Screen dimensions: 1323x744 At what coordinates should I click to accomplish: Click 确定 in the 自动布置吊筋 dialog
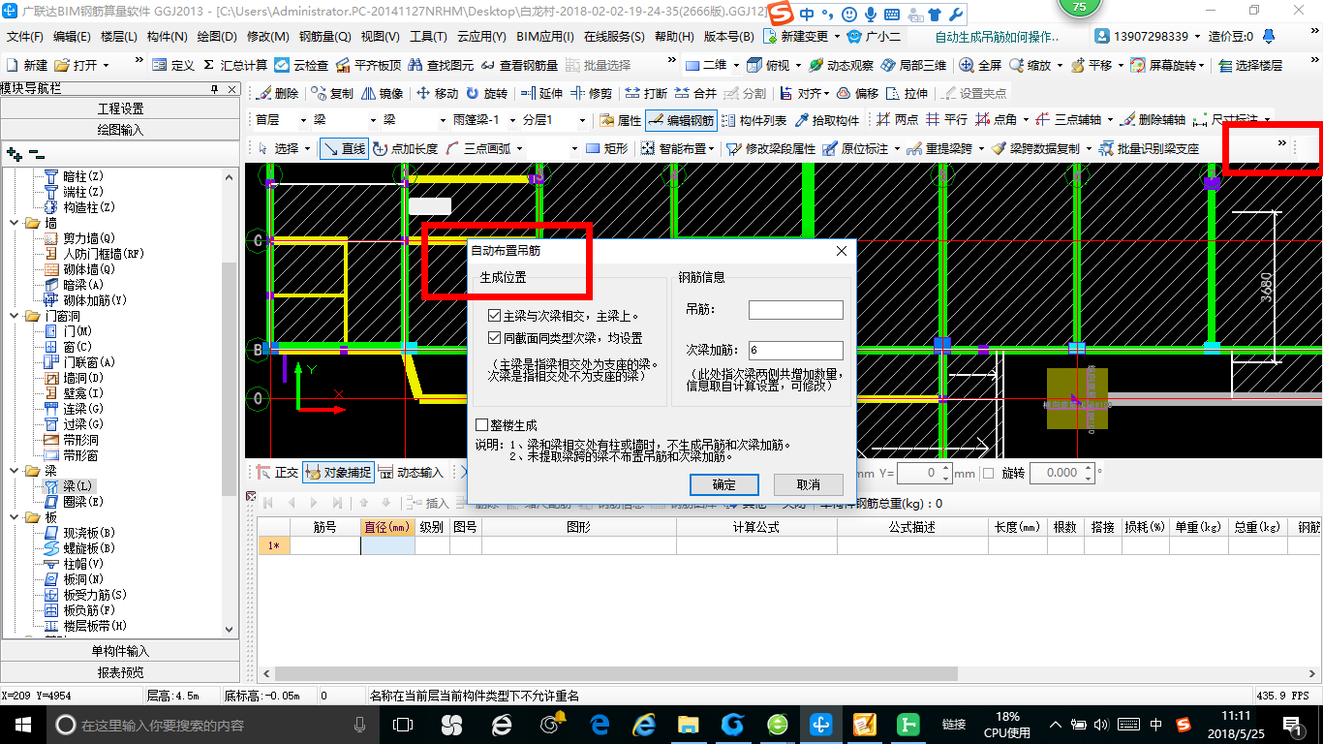coord(723,484)
